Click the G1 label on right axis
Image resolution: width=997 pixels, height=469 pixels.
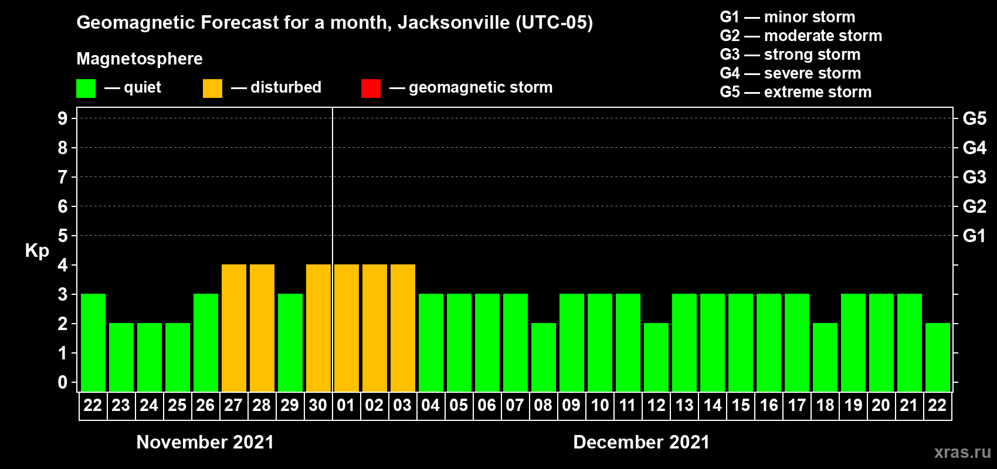click(974, 236)
